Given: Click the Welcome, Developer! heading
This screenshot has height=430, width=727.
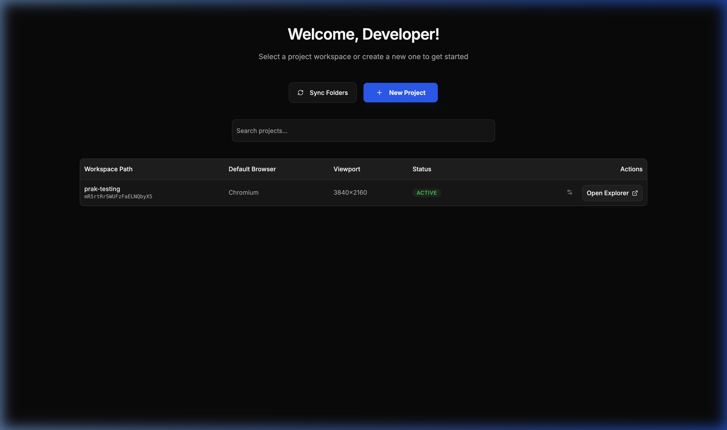Looking at the screenshot, I should coord(363,34).
